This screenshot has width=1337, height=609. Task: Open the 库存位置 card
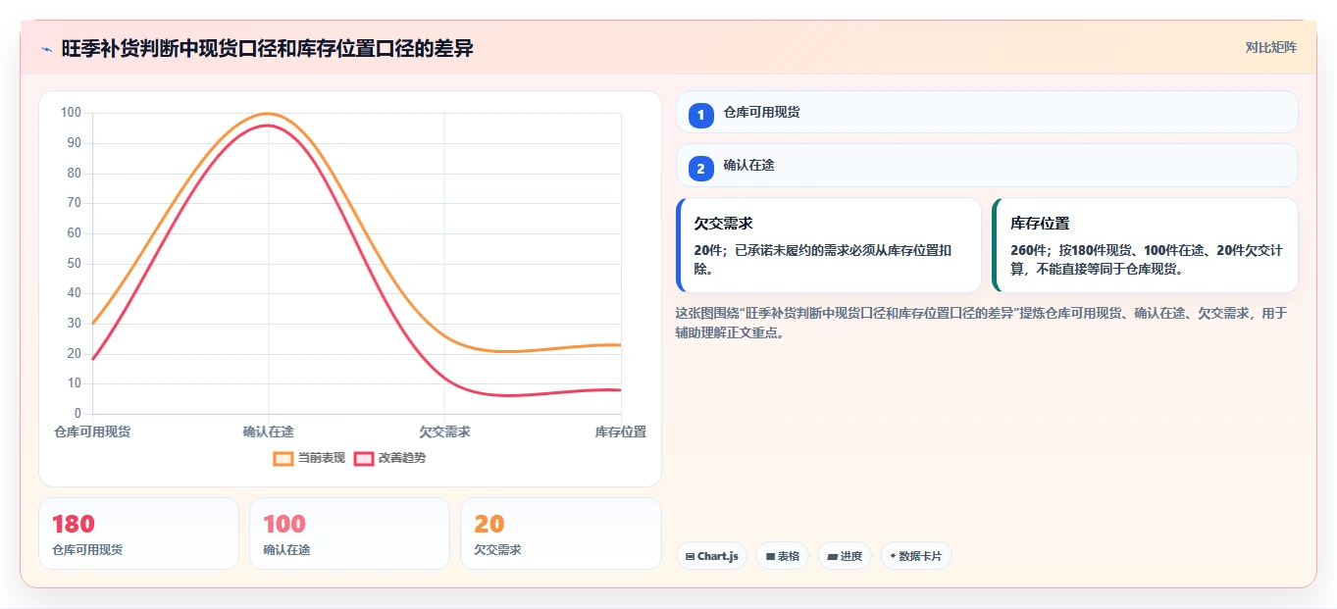(x=1145, y=245)
